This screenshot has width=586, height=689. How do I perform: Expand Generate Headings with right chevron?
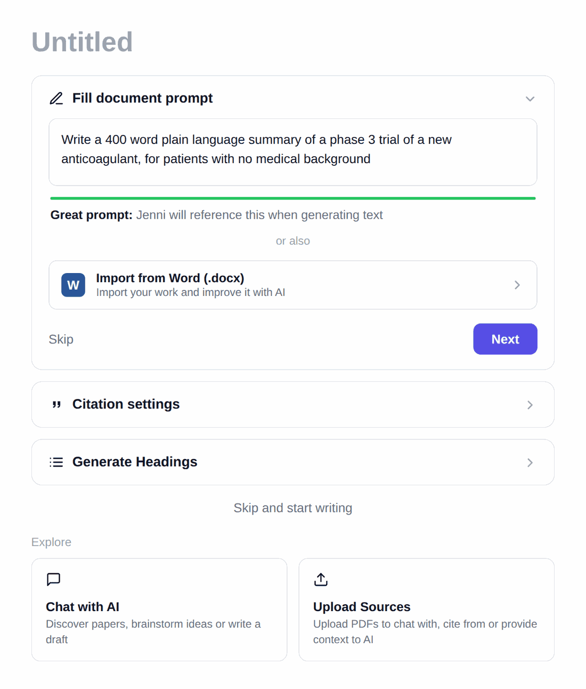click(x=530, y=462)
